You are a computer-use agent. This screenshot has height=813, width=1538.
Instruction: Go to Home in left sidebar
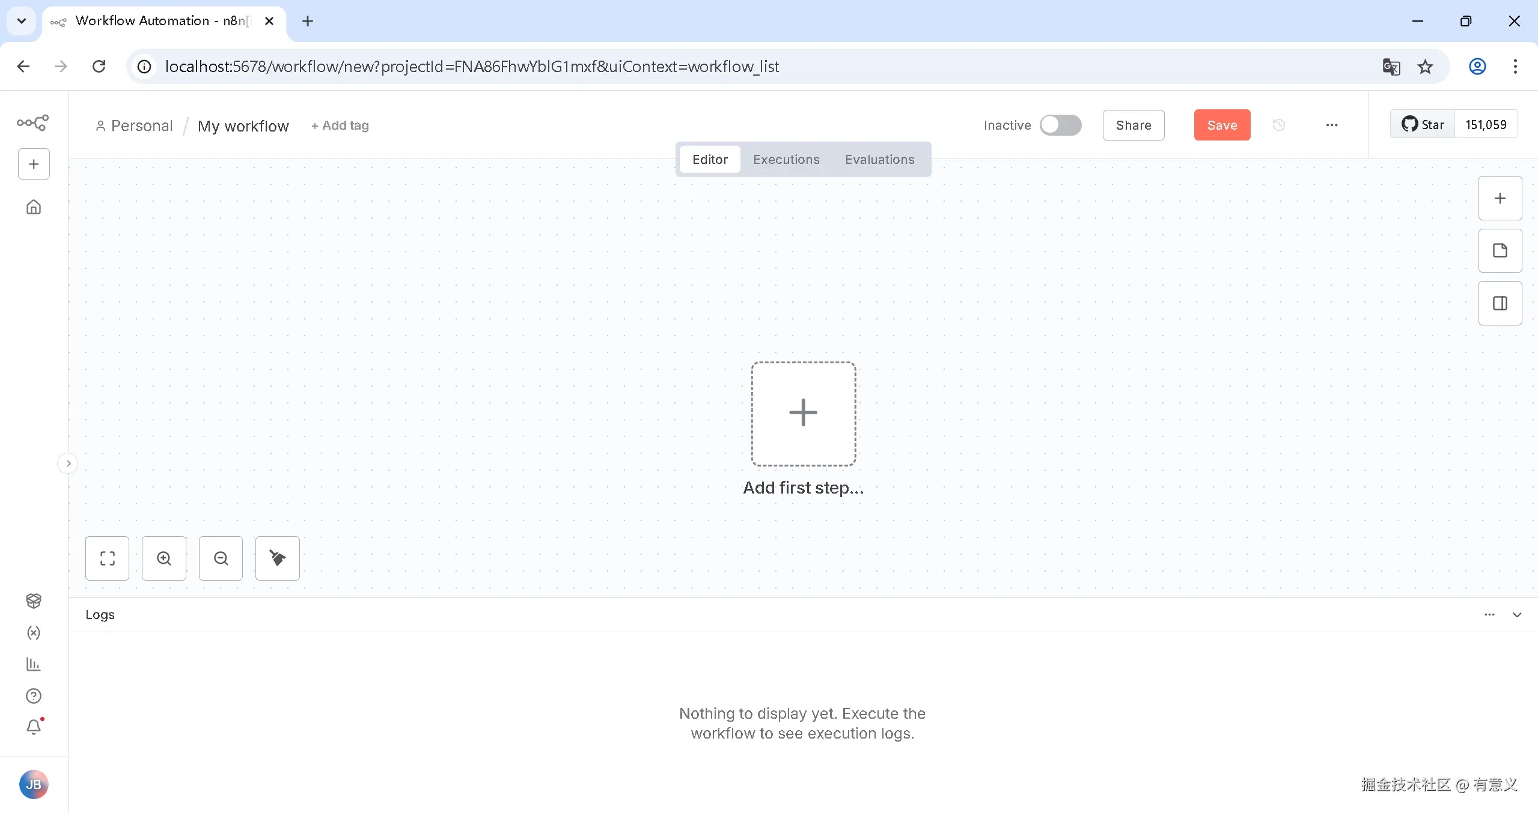point(34,207)
